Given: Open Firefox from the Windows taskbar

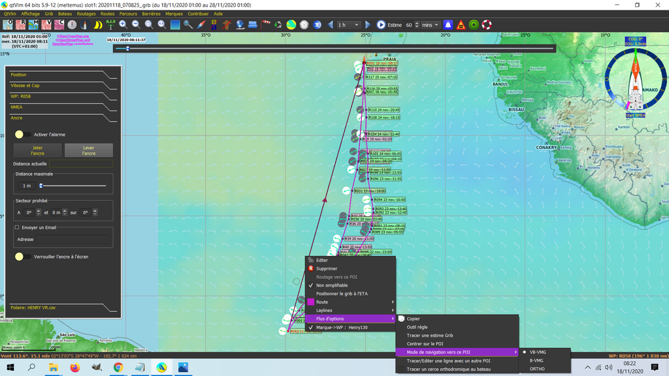Looking at the screenshot, I should pyautogui.click(x=75, y=367).
